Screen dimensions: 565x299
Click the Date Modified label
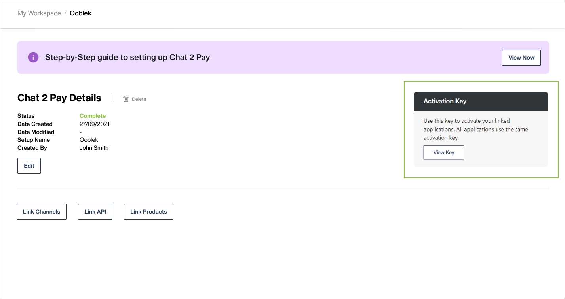coord(36,132)
